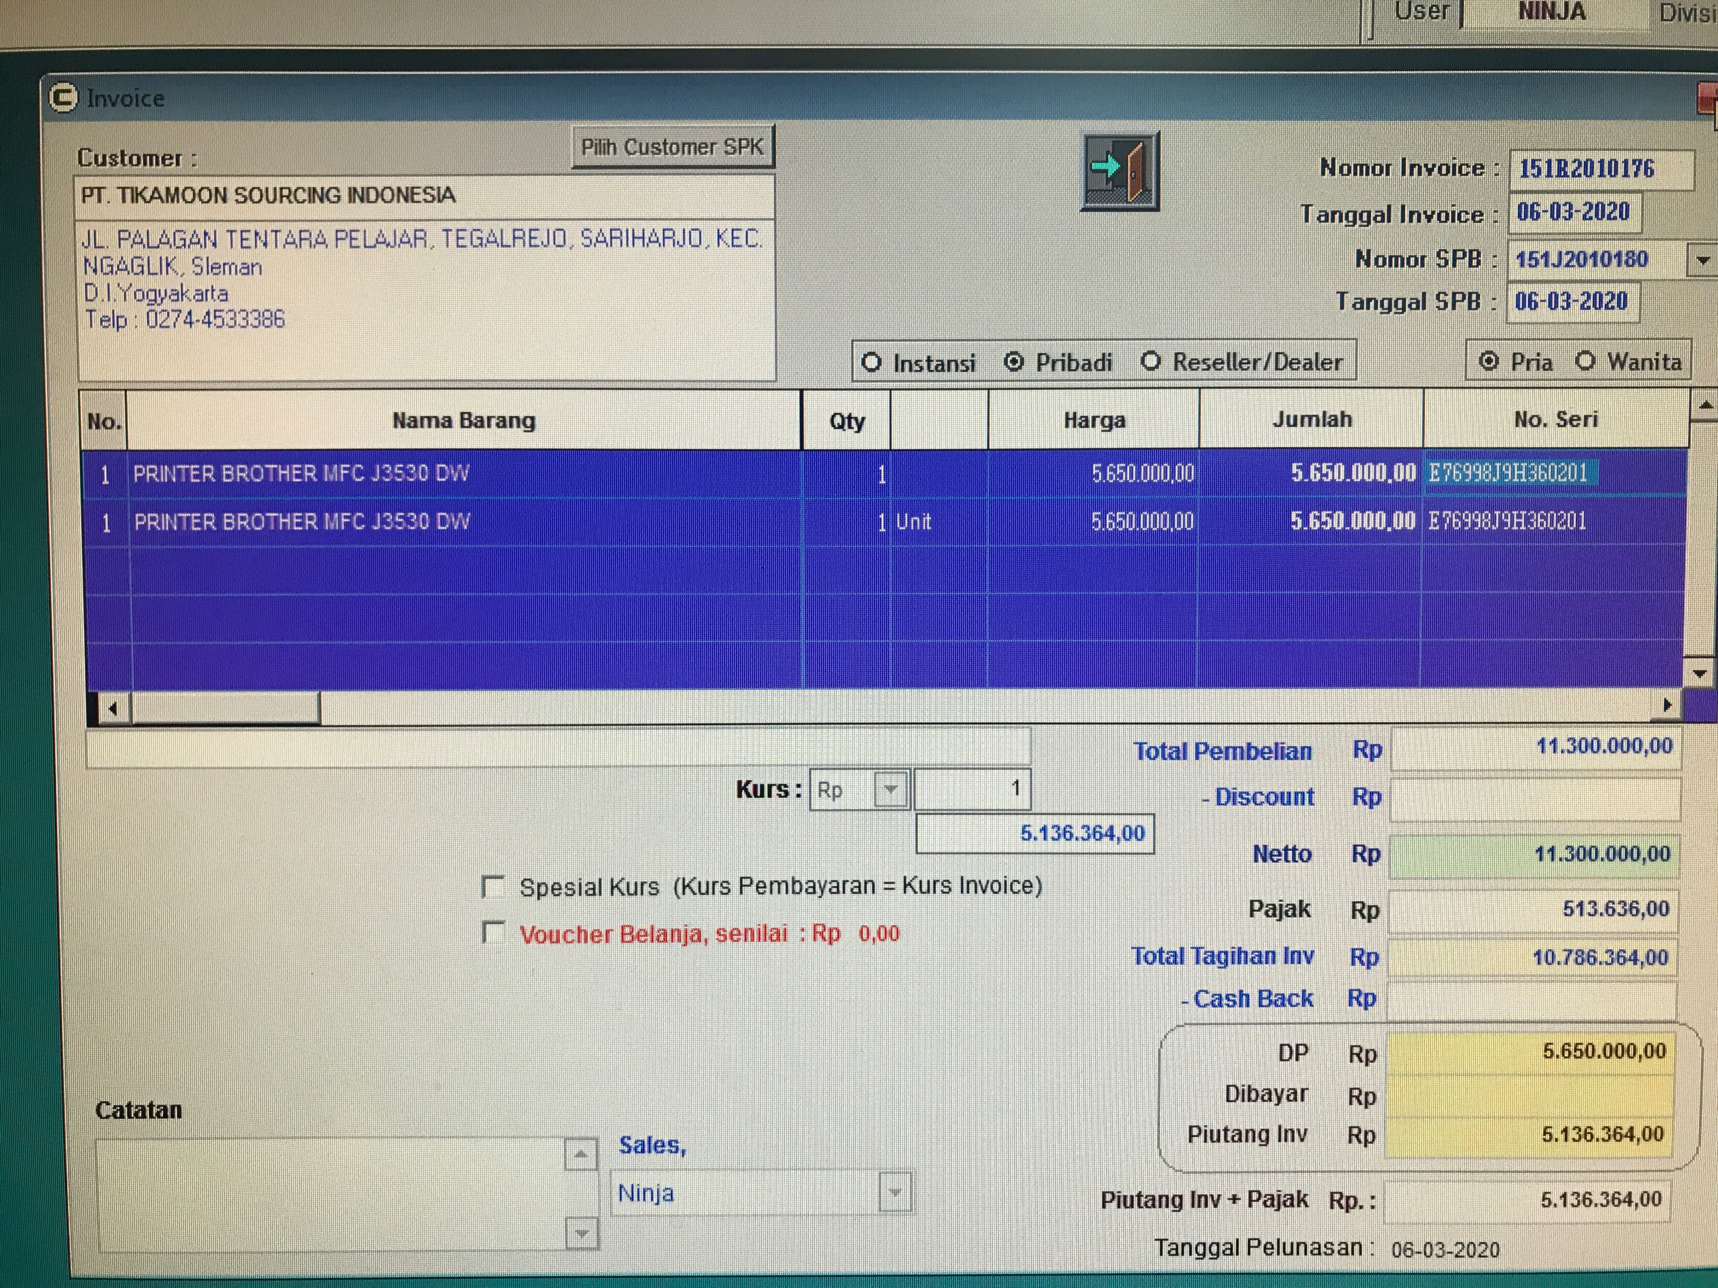
Task: Click table scroll down arrow
Action: 1699,673
